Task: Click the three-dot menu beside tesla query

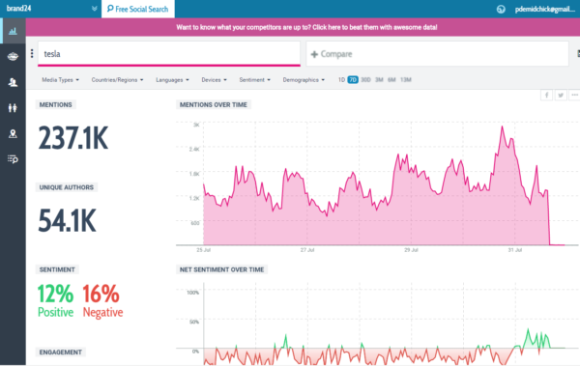Action: click(32, 54)
